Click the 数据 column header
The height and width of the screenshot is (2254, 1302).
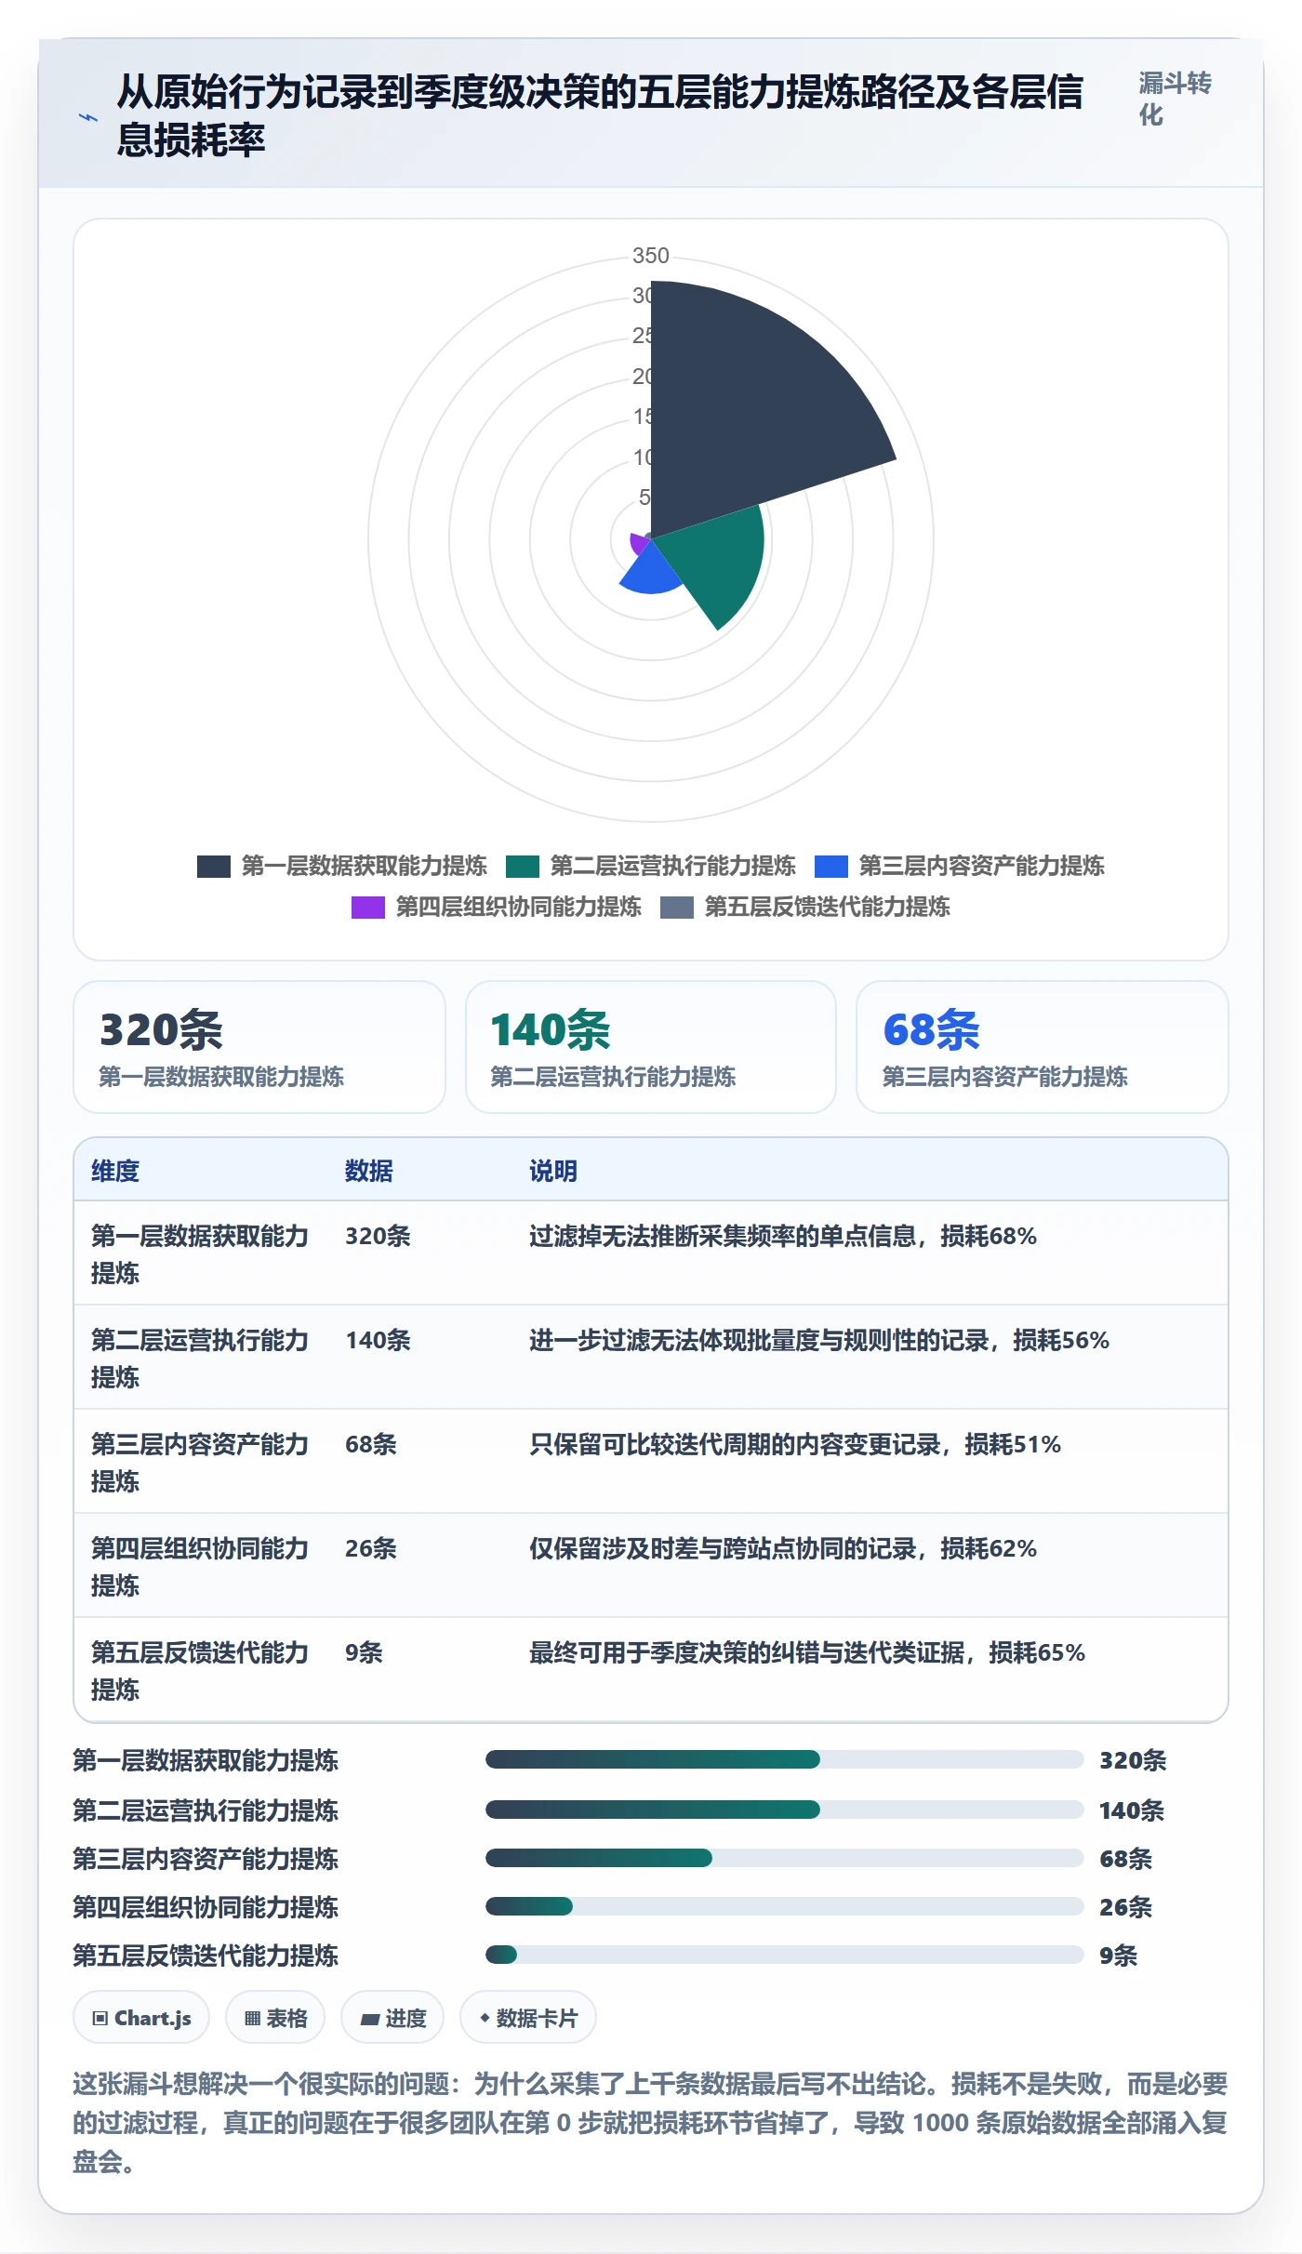369,1171
